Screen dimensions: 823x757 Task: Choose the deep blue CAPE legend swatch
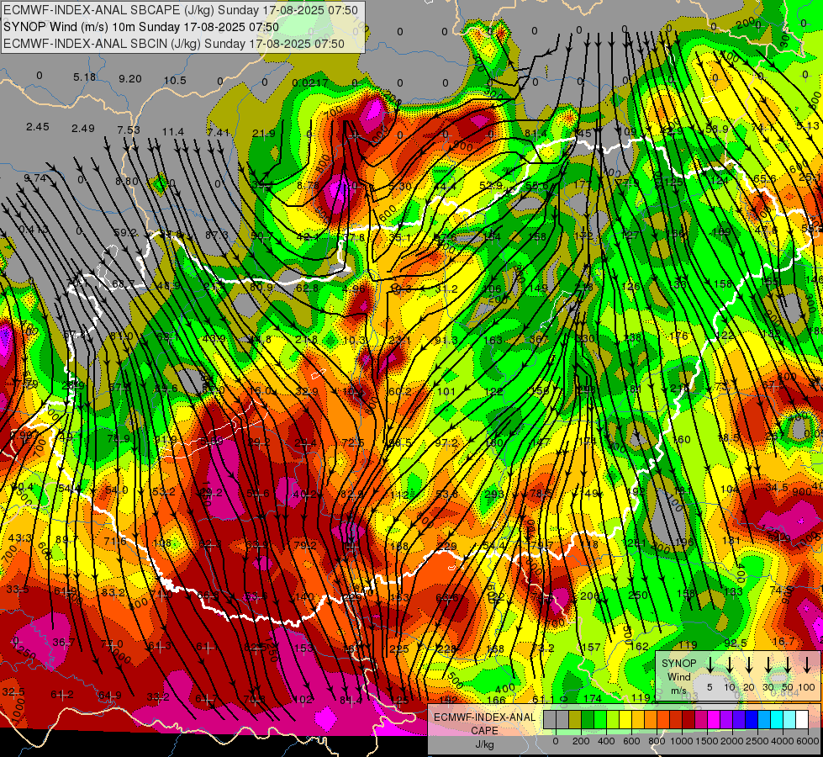point(751,719)
